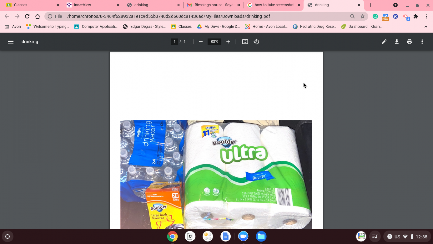Open the ChromeOS launcher

7,236
